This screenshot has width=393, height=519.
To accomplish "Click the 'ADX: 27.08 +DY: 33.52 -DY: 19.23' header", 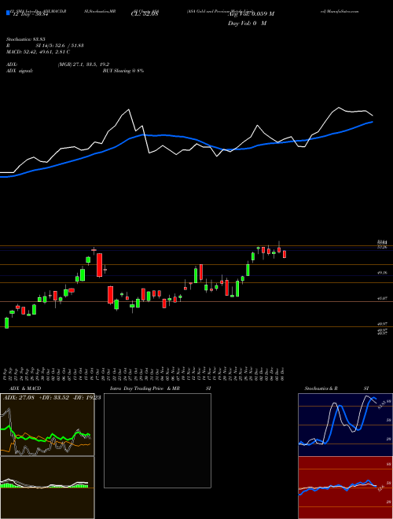I will click(x=52, y=398).
